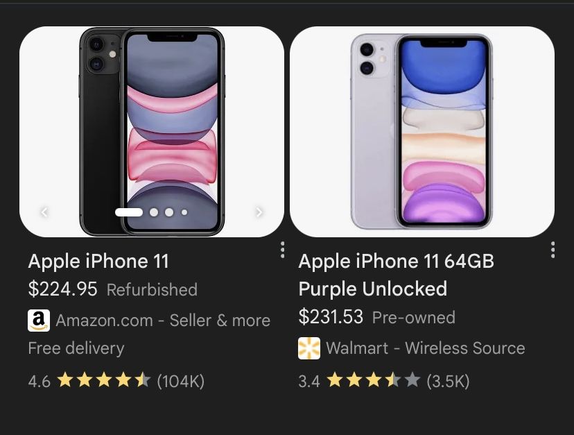The image size is (574, 435).
Task: Jump to third carousel dot
Action: pos(169,212)
